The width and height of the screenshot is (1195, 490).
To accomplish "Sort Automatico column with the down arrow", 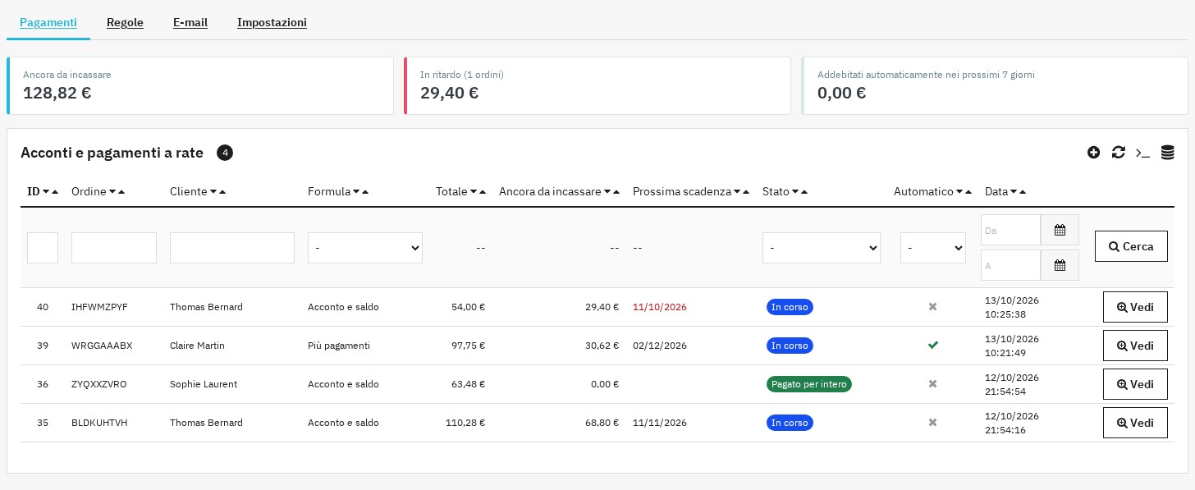I will (959, 192).
